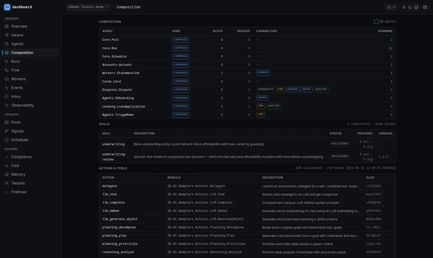Click the planning_prioritize action name
The image size is (433, 258).
pyautogui.click(x=120, y=244)
